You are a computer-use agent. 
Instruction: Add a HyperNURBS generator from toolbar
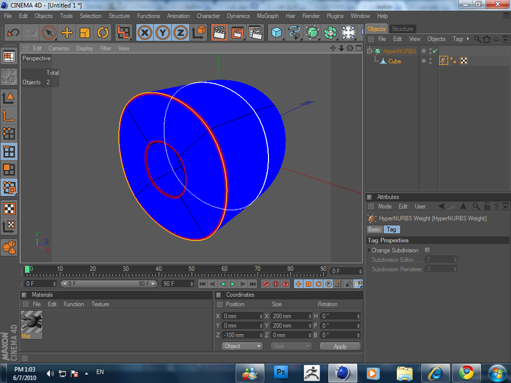(312, 32)
